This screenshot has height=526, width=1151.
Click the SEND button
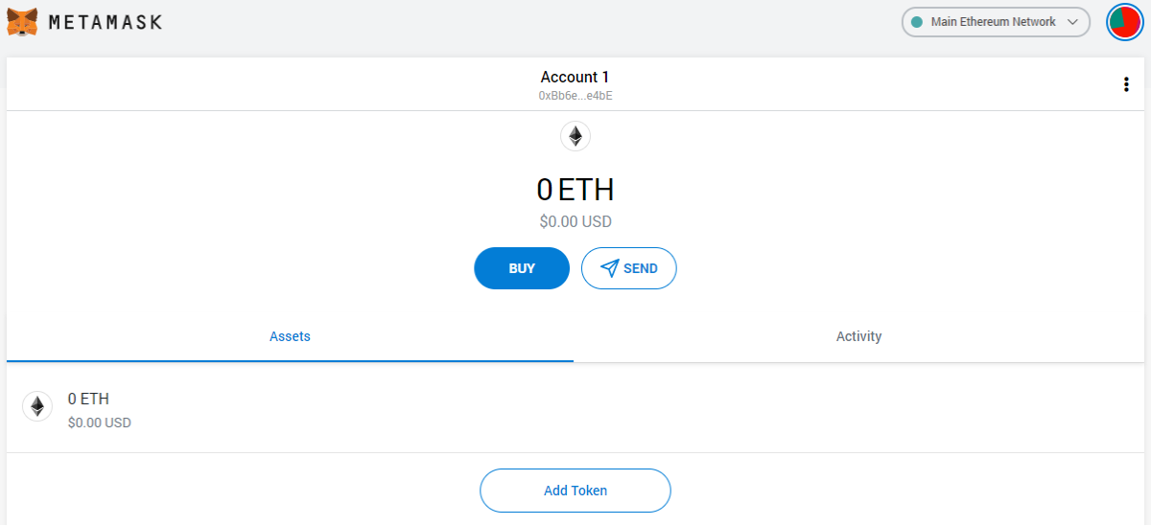click(x=629, y=268)
